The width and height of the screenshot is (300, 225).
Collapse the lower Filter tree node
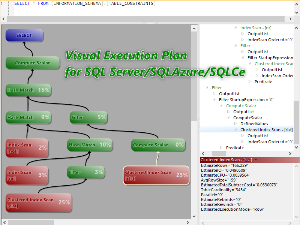[x=207, y=88]
